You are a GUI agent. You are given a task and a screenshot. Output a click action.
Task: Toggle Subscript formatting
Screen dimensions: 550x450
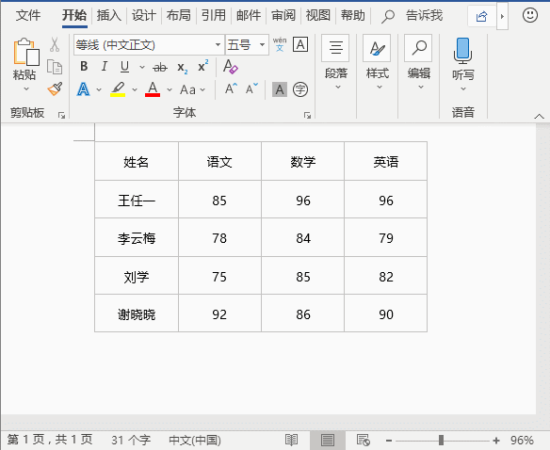pyautogui.click(x=182, y=68)
